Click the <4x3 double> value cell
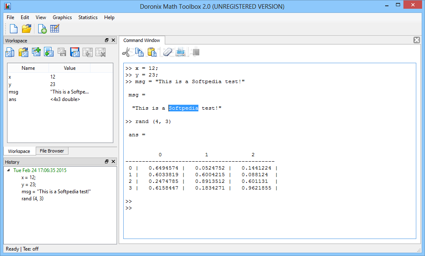This screenshot has width=425, height=256. [65, 99]
